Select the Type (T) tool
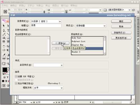 tap(8, 30)
